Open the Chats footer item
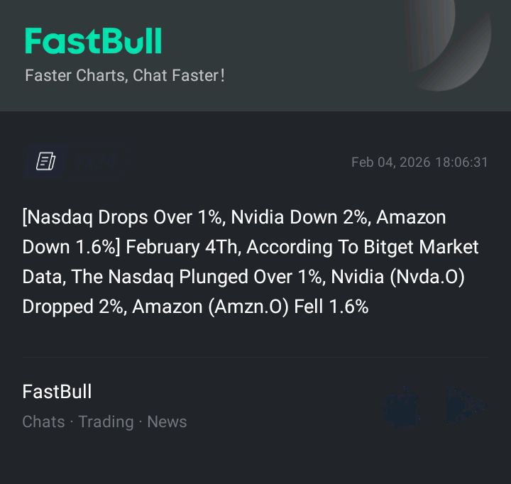 pyautogui.click(x=43, y=422)
